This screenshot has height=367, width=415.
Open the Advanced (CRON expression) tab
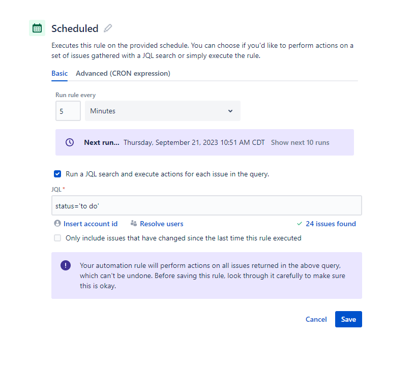tap(123, 73)
